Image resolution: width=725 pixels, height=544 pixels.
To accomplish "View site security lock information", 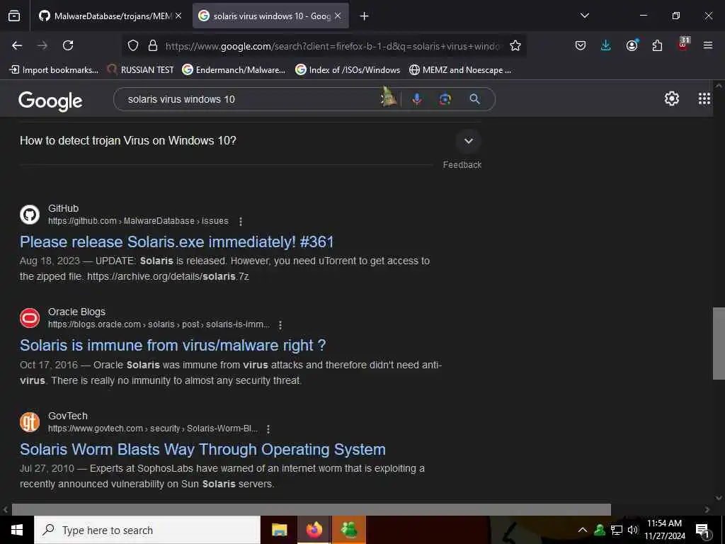I will [x=153, y=45].
